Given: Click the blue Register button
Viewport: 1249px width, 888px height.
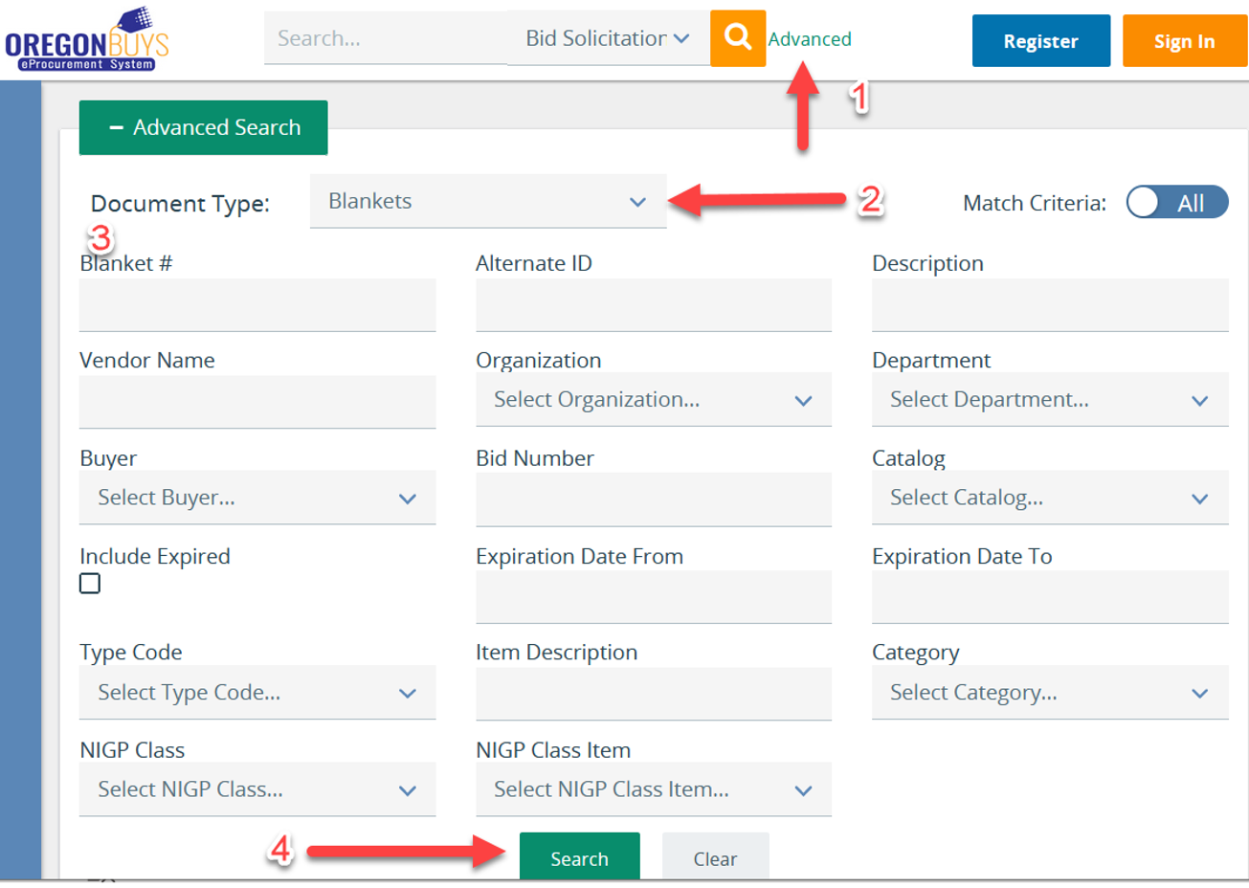Looking at the screenshot, I should pos(1040,41).
